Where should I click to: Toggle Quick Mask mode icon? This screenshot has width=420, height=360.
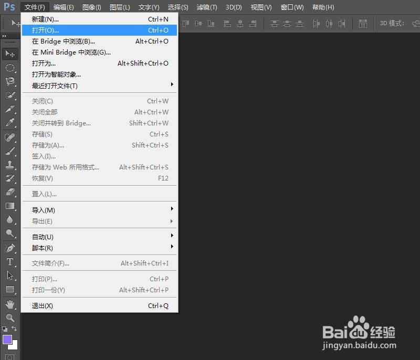click(x=10, y=357)
